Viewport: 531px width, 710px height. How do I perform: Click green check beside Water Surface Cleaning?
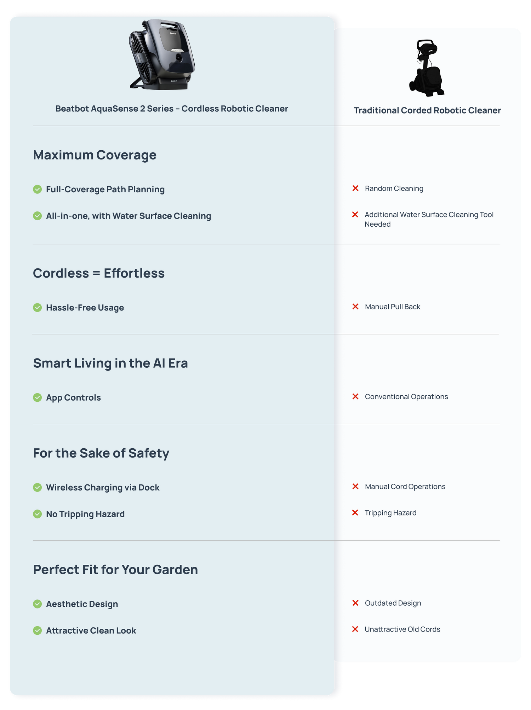coord(38,216)
